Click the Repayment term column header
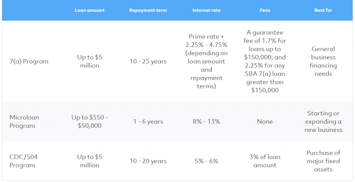Image resolution: width=355 pixels, height=182 pixels. (x=148, y=10)
